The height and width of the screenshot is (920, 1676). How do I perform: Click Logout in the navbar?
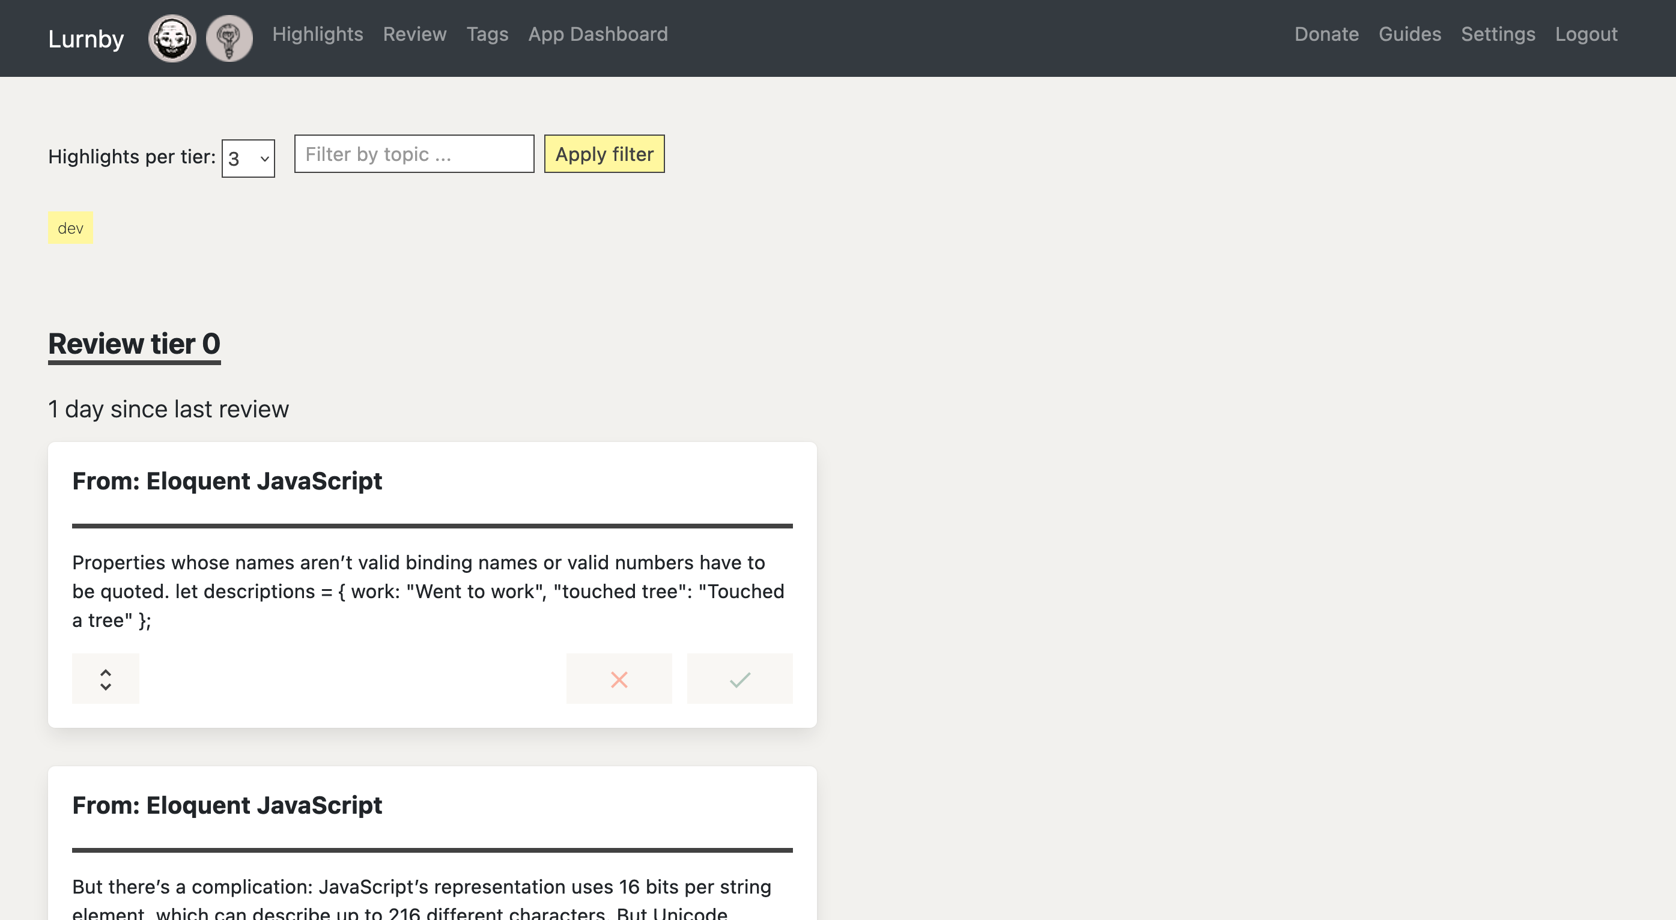[1585, 34]
